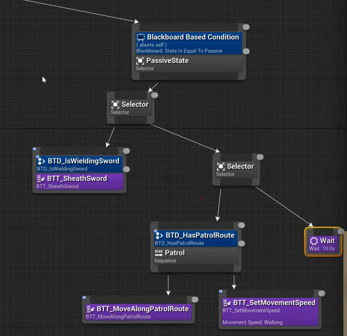Click the BTD_IsWieldingSword decorator icon

41,161
